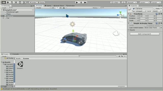Toggle 2D scene view mode

click(x=53, y=8)
